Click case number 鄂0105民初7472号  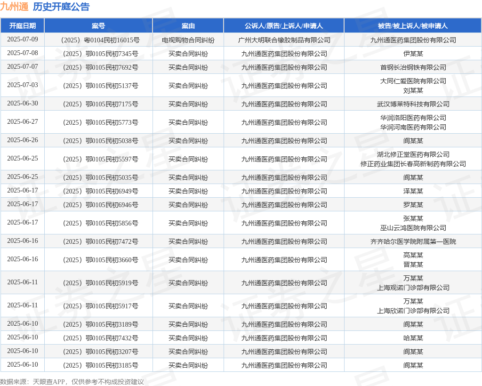tap(100, 241)
